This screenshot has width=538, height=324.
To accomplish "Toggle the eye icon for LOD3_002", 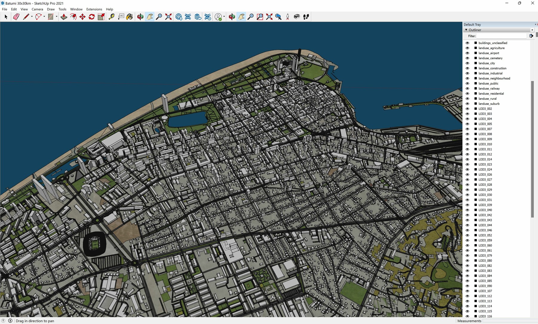I will coord(467,109).
